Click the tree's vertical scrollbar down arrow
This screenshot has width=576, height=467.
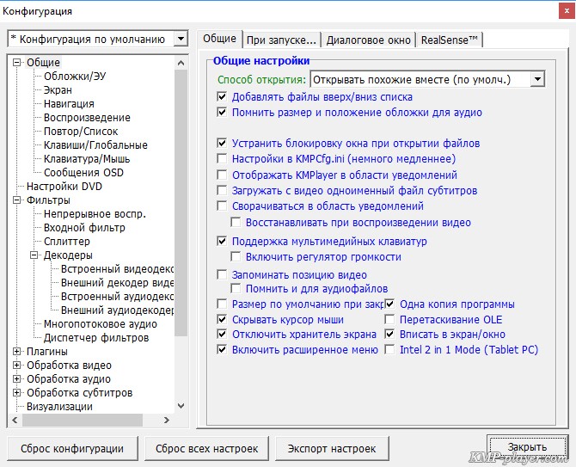[181, 406]
